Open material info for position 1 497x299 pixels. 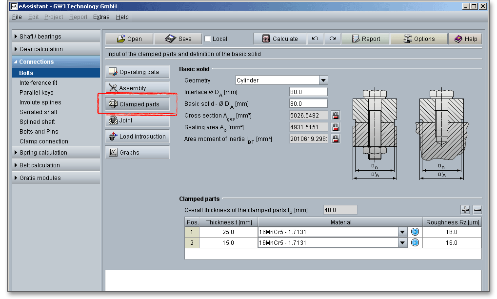tap(415, 232)
